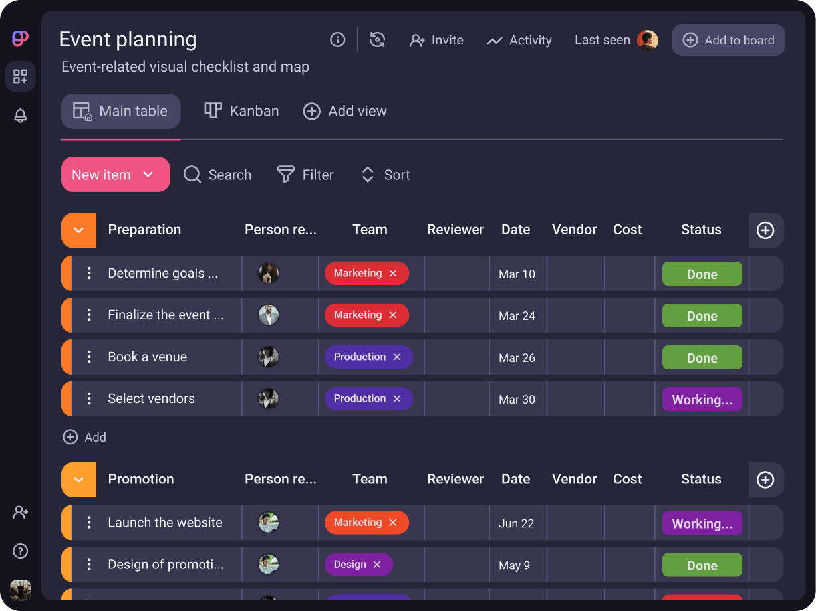Collapse the Promotion group chevron
This screenshot has width=816, height=611.
click(78, 480)
